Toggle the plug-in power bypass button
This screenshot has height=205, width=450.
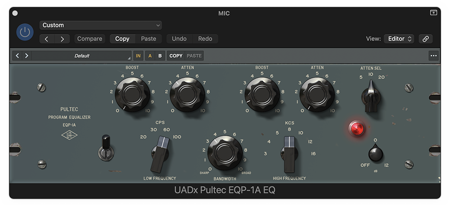(x=25, y=32)
